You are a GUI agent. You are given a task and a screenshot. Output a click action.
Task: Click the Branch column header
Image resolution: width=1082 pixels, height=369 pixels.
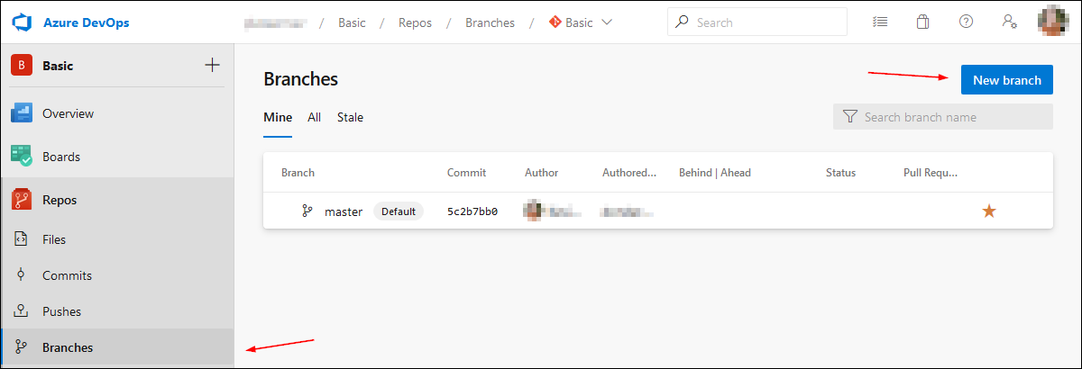[298, 173]
